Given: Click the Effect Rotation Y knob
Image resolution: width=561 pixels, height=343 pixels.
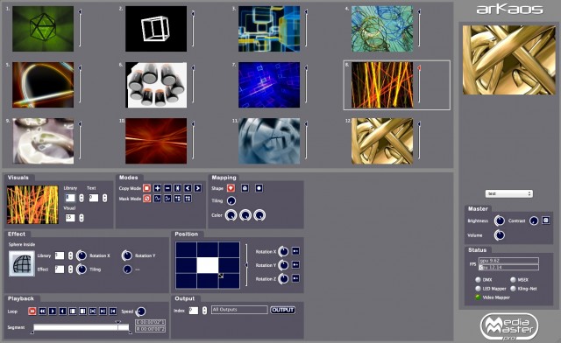Looking at the screenshot, I should pyautogui.click(x=126, y=255).
